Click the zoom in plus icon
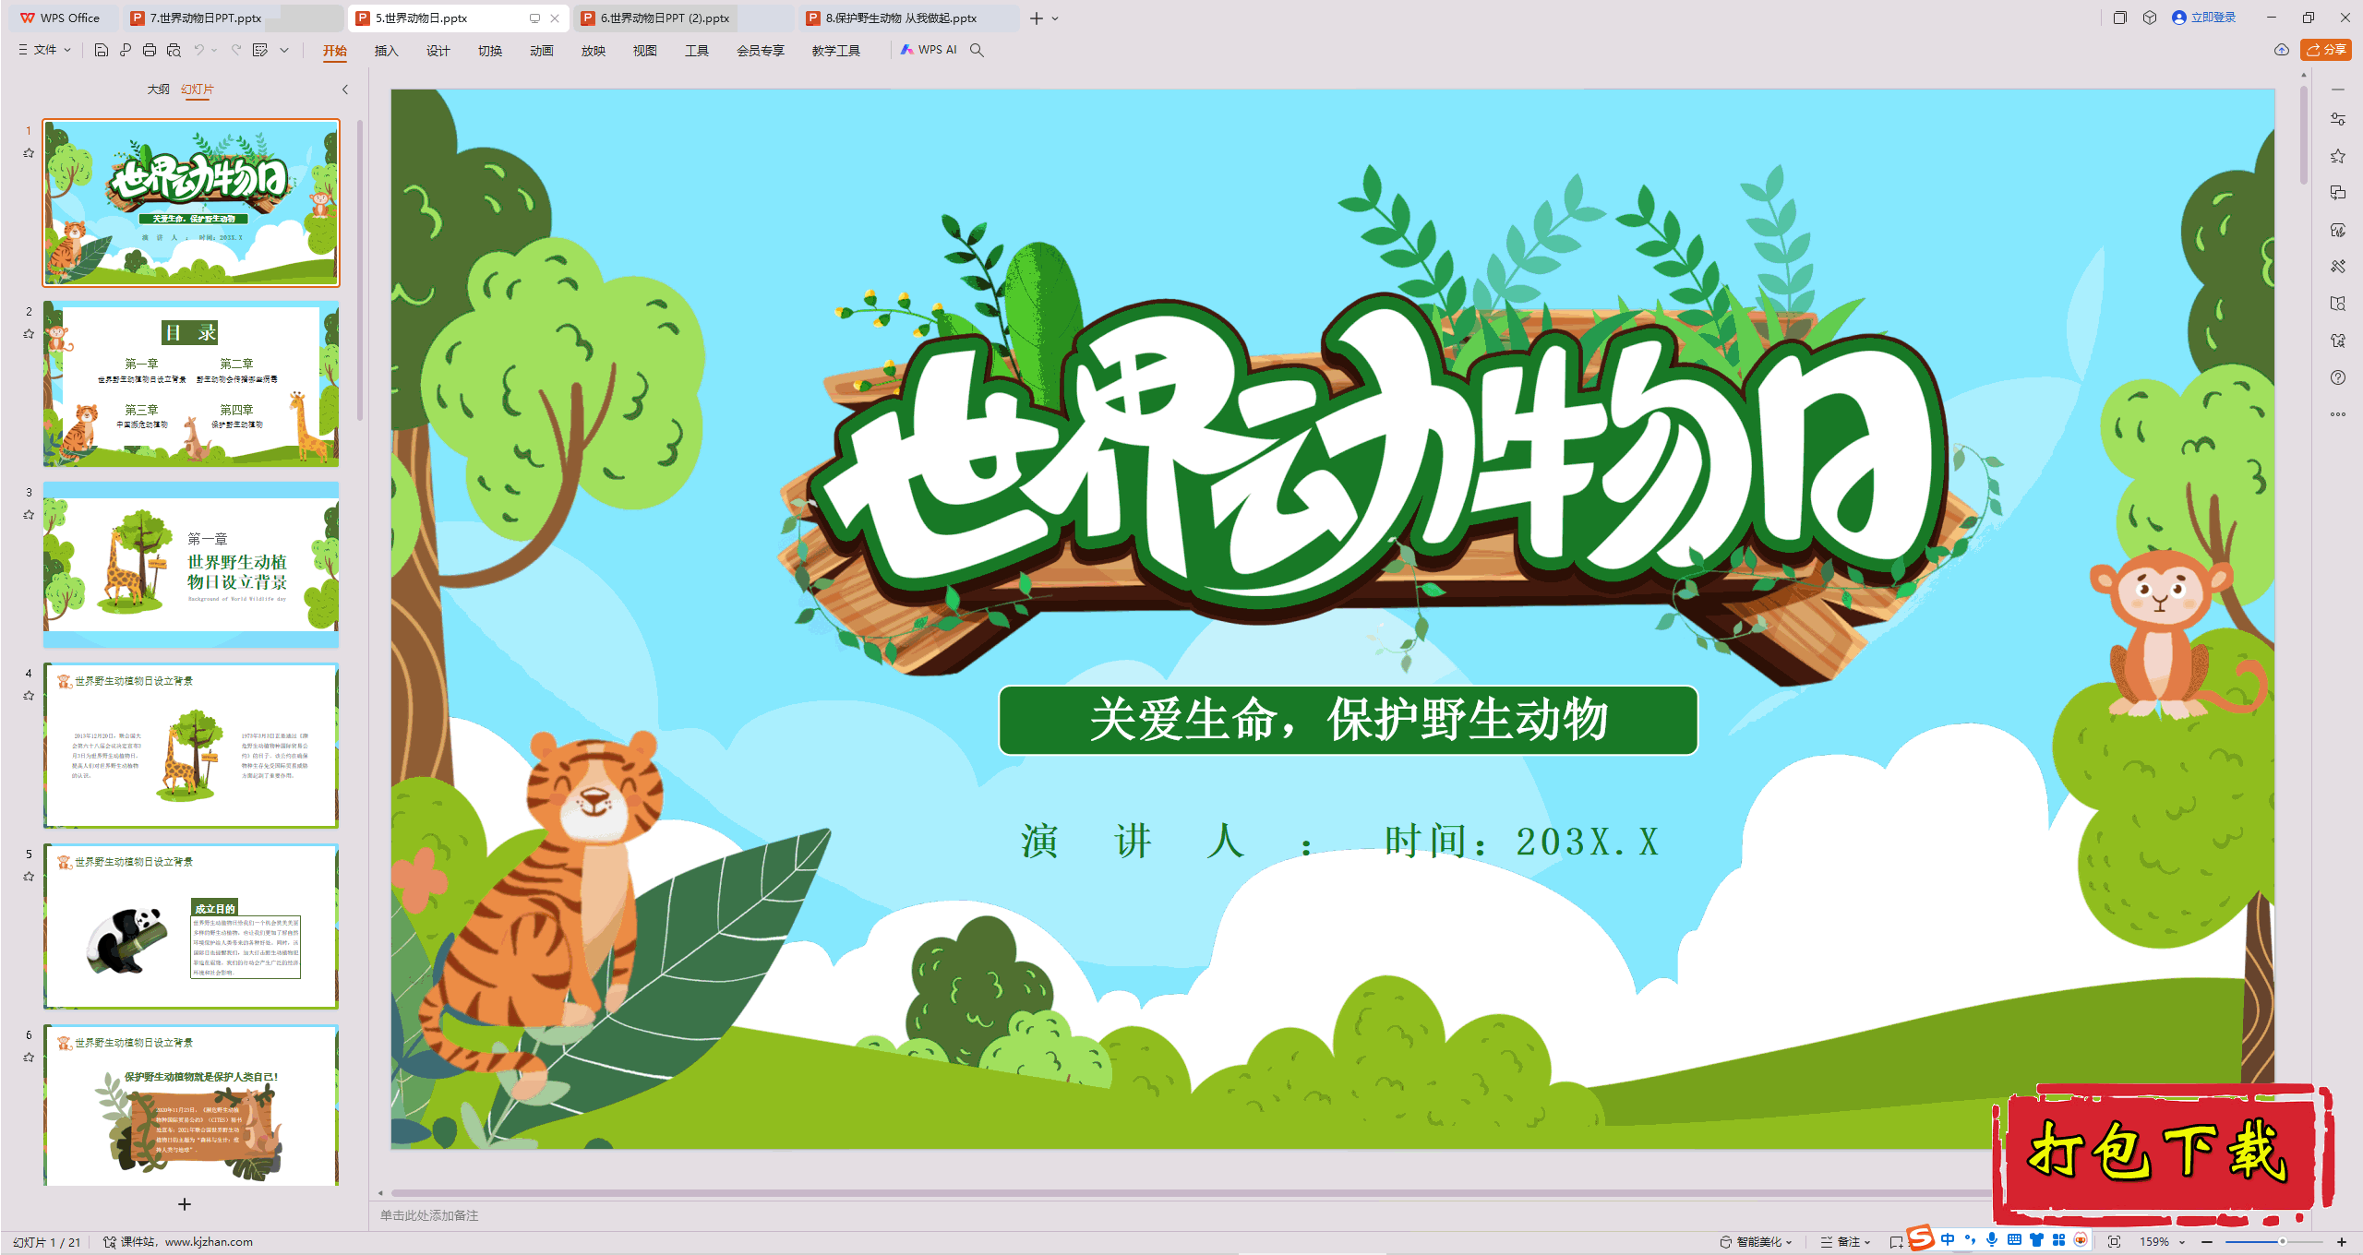The image size is (2363, 1255). 2342,1242
